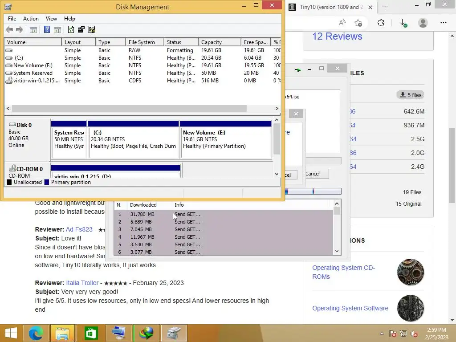The height and width of the screenshot is (342, 456).
Task: Click the Settings icon at toolbar's right end
Action: [92, 29]
